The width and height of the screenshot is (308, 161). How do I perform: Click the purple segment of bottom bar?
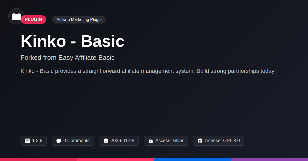(269, 159)
